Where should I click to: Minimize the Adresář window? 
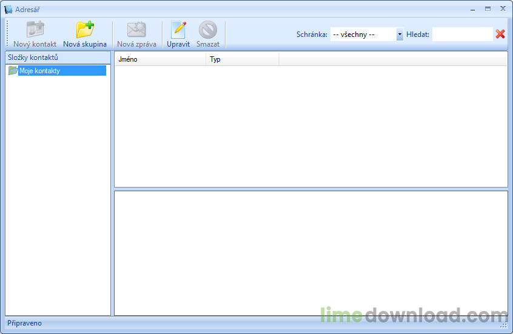(x=473, y=9)
